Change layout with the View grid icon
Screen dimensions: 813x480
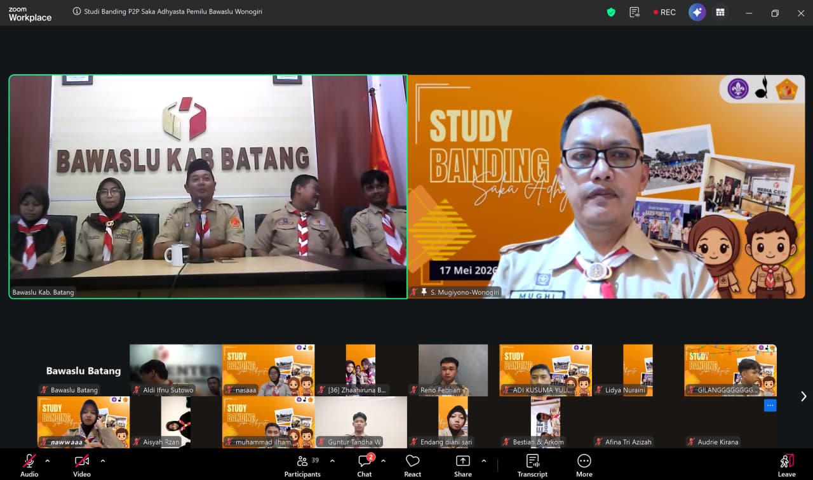(x=720, y=12)
